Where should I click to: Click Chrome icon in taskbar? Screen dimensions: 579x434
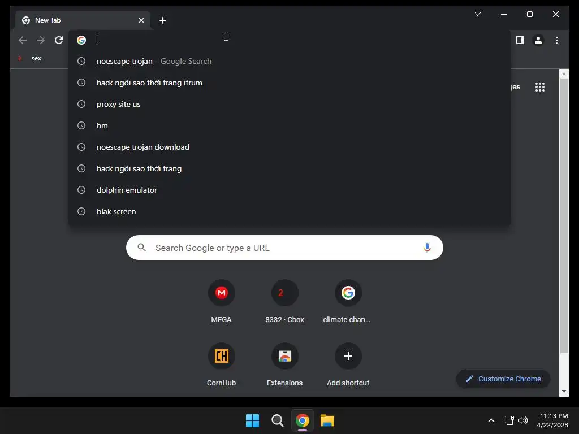302,420
